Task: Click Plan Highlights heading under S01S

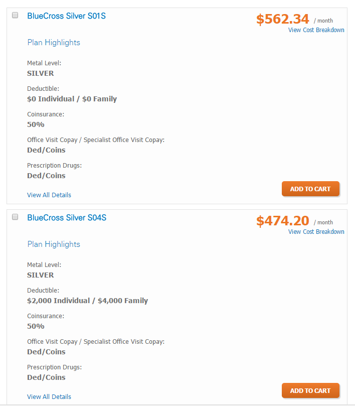Action: pyautogui.click(x=54, y=43)
